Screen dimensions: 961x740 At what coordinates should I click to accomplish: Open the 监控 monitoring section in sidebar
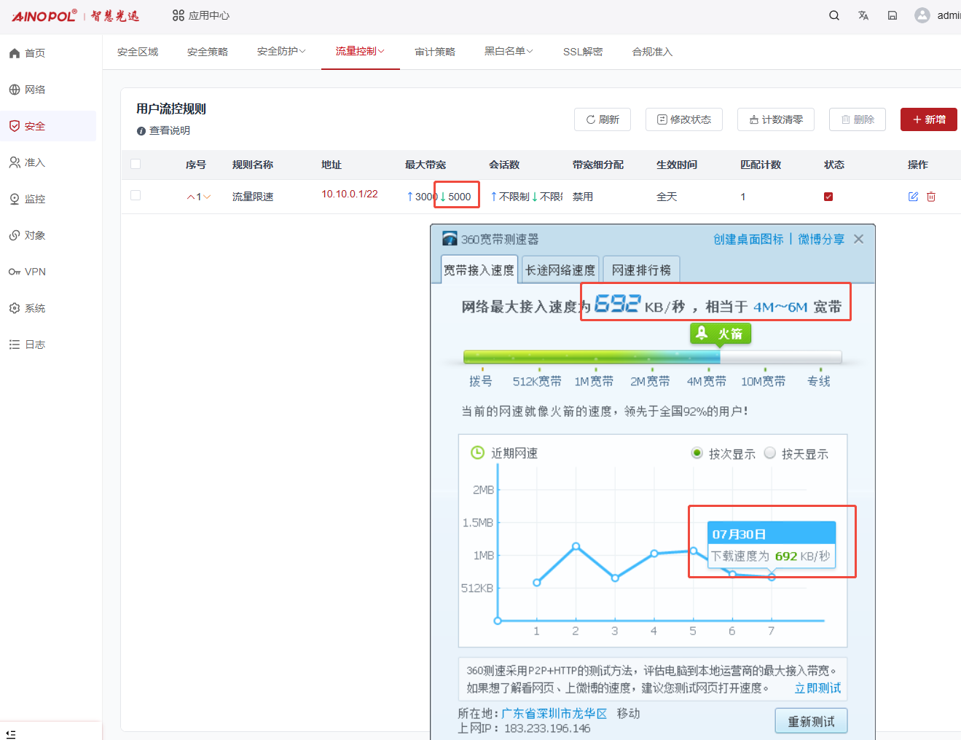tap(28, 199)
